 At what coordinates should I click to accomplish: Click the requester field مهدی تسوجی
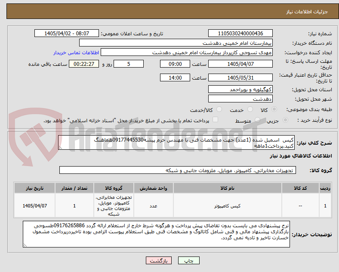[x=187, y=53]
